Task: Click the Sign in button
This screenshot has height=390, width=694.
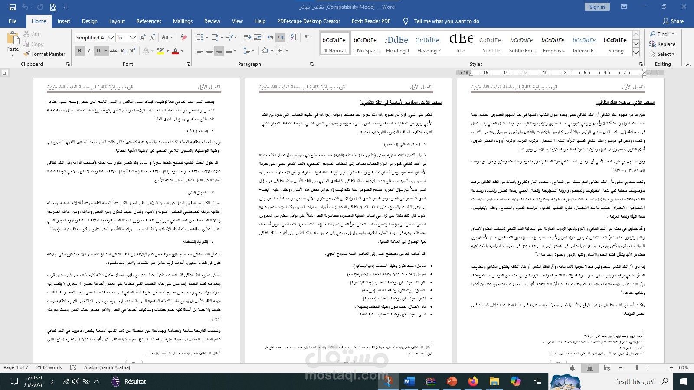Action: coord(597,7)
